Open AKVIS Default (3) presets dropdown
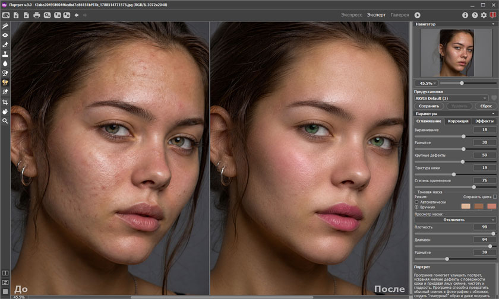The image size is (499, 299). [x=451, y=98]
